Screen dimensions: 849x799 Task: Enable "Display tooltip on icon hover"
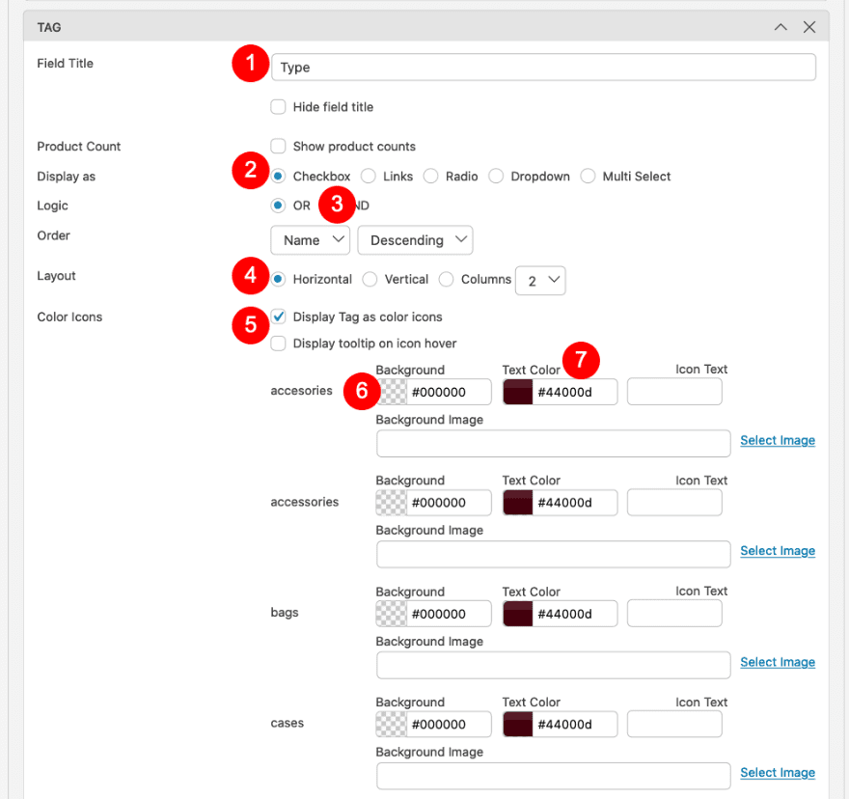coord(277,343)
